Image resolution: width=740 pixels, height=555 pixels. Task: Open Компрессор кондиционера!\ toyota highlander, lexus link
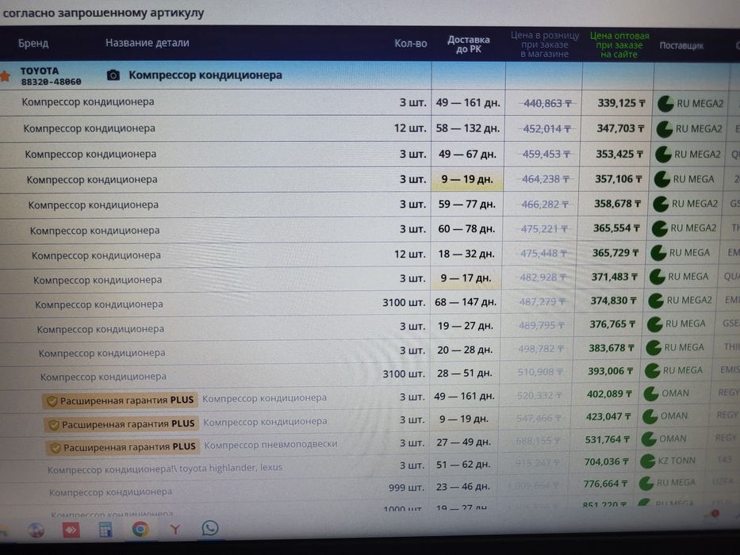165,468
